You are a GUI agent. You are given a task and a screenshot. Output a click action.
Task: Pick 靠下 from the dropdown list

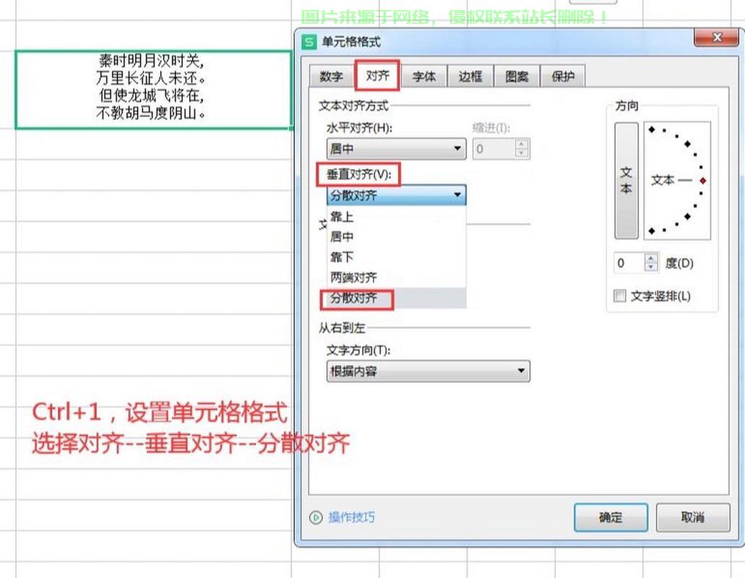pos(396,257)
